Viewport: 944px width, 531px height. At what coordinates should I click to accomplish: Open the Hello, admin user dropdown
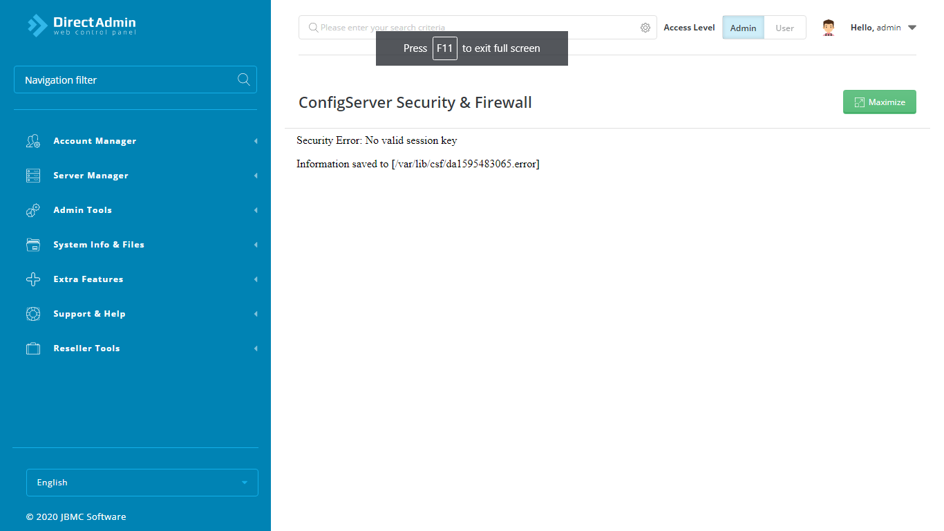(882, 28)
